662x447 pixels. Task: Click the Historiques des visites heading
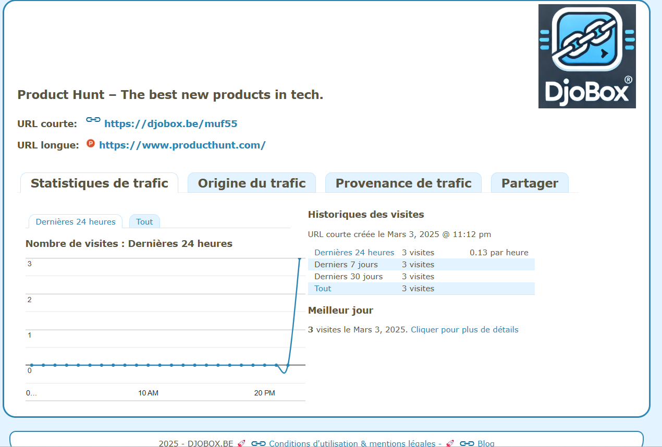click(366, 215)
